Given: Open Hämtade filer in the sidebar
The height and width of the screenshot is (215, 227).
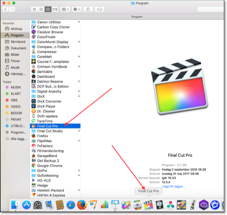Looking at the screenshot, I should pyautogui.click(x=15, y=74).
